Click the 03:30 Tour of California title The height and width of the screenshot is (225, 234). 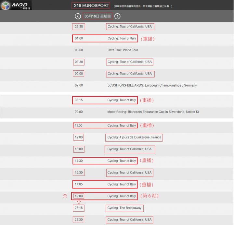[130, 62]
